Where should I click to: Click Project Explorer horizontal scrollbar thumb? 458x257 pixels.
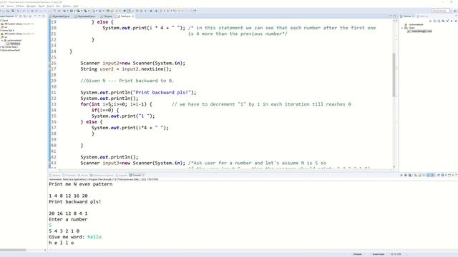pyautogui.click(x=13, y=250)
